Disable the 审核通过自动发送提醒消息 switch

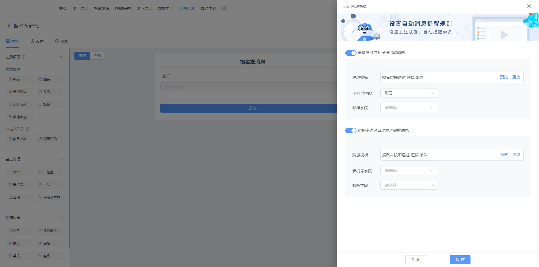coord(351,53)
